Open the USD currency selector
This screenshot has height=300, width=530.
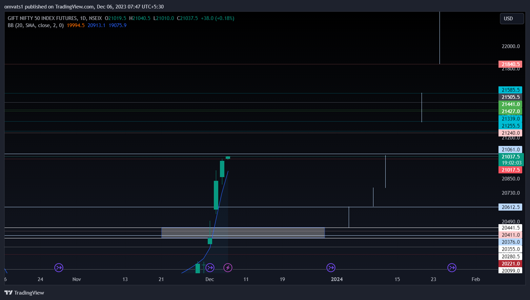pos(512,19)
